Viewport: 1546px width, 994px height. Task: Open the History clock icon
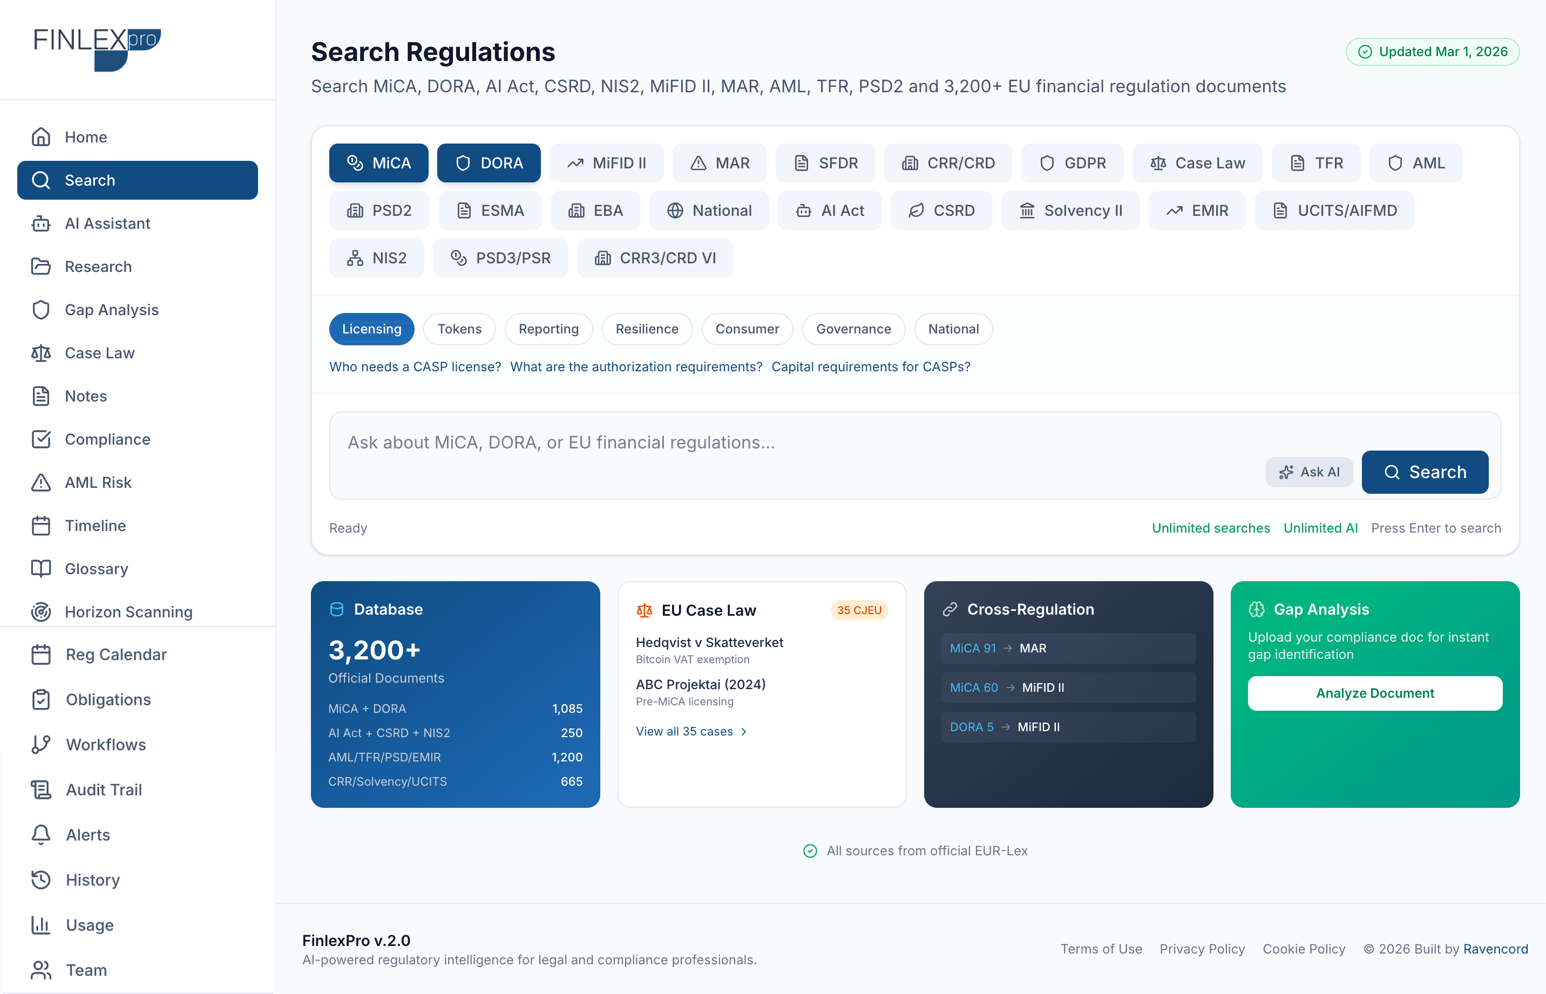(x=40, y=880)
